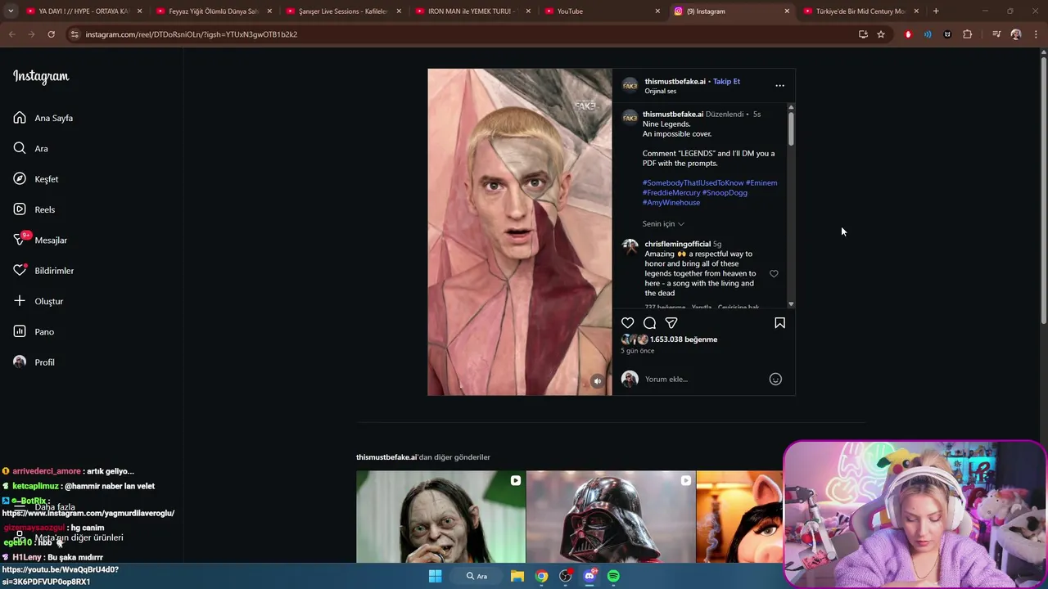Open the Chrome profile avatar
Screen dimensions: 1048x589
tap(1016, 34)
